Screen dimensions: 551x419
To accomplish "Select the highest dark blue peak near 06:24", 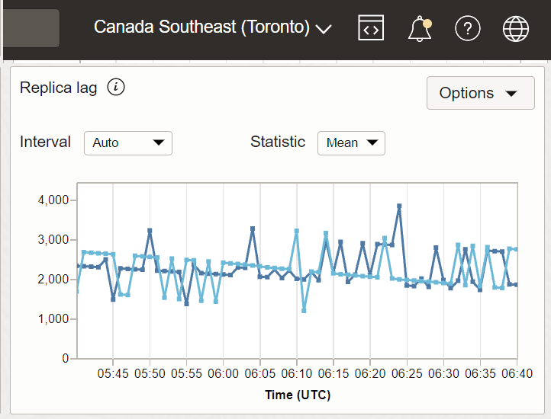I will (x=399, y=206).
